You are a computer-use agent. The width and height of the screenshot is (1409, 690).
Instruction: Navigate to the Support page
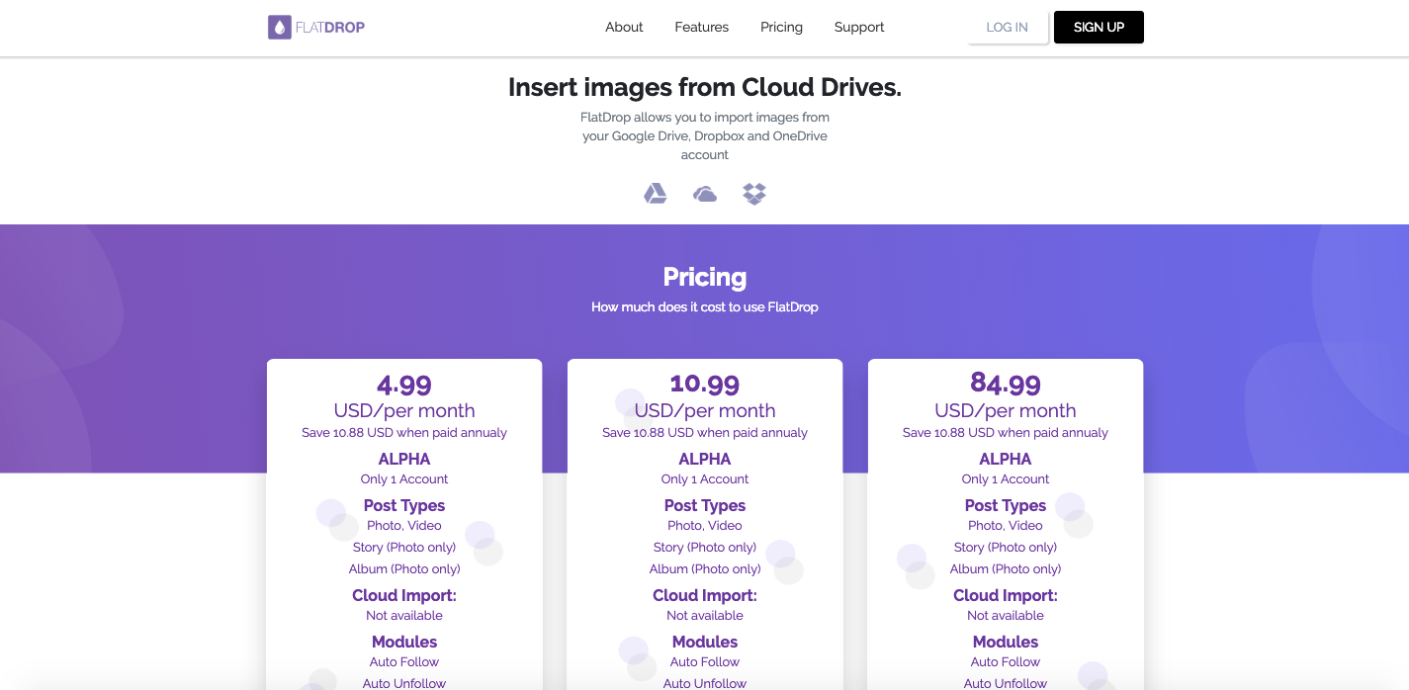pyautogui.click(x=859, y=27)
